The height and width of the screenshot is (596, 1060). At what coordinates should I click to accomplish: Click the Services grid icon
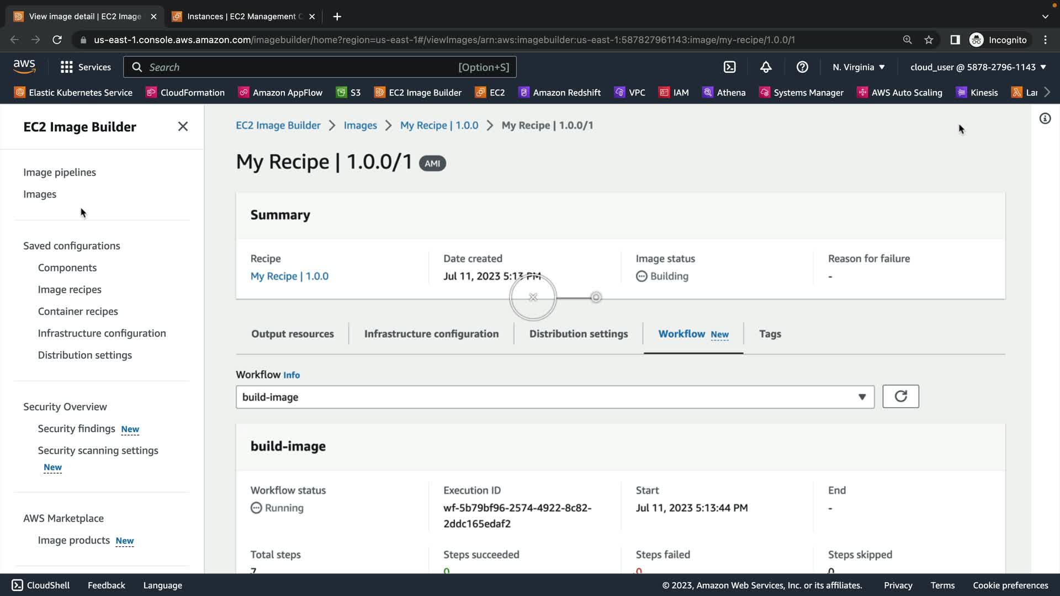[67, 67]
